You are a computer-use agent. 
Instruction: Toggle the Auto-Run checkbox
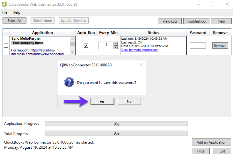pos(86,46)
